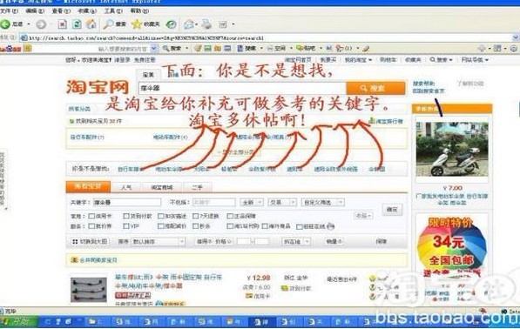520x329 pixels.
Task: Enable the 旺旺在线 checkbox
Action: tap(300, 226)
